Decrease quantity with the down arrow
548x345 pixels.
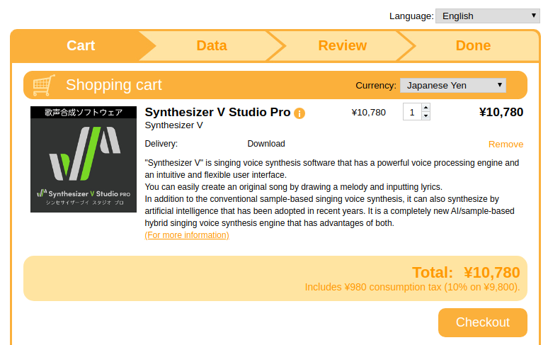coord(426,115)
